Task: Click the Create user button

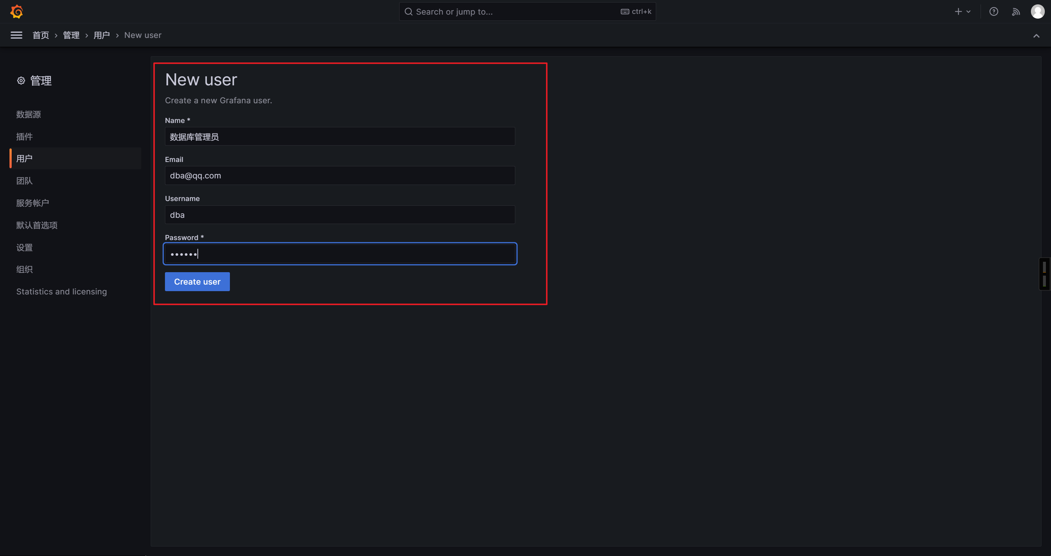Action: pos(197,282)
